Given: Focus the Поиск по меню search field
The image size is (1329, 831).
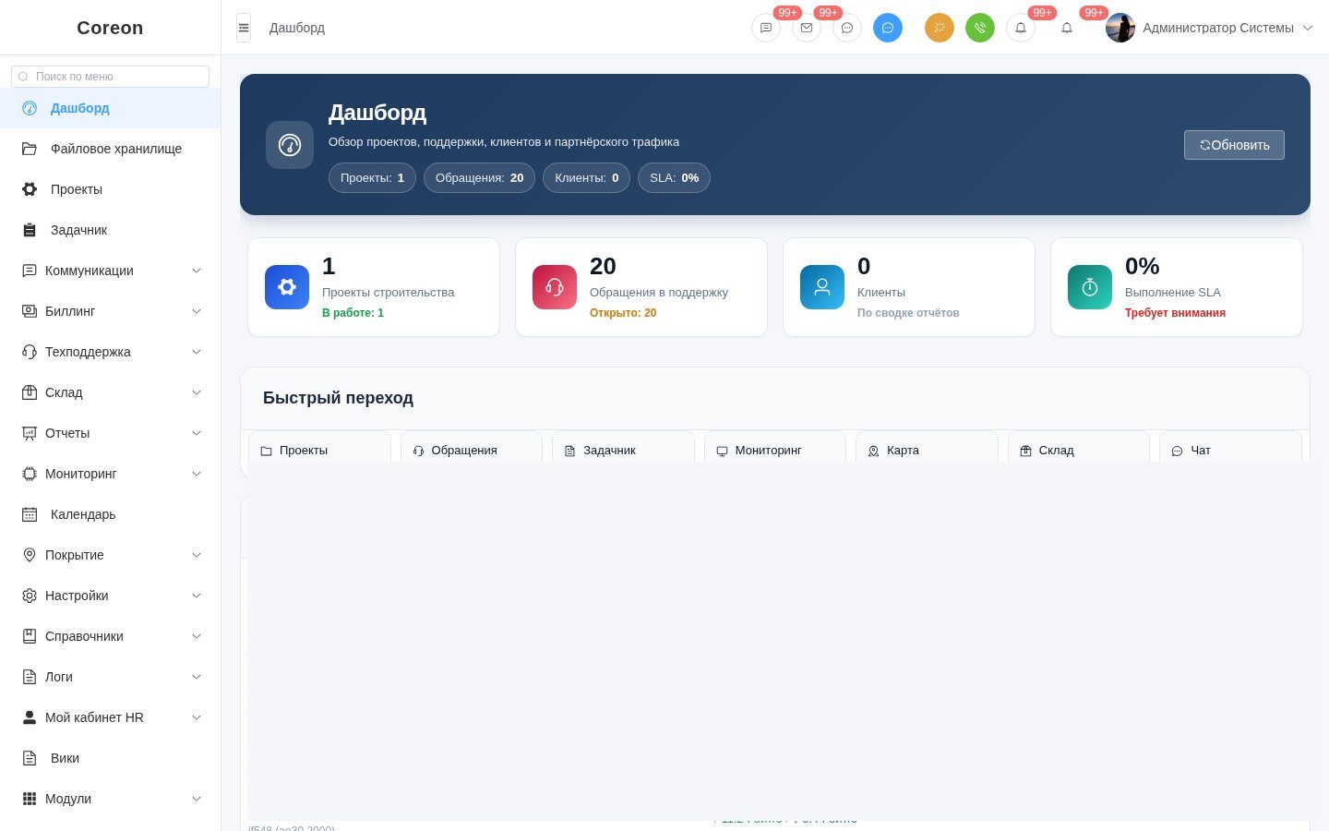Looking at the screenshot, I should [110, 77].
